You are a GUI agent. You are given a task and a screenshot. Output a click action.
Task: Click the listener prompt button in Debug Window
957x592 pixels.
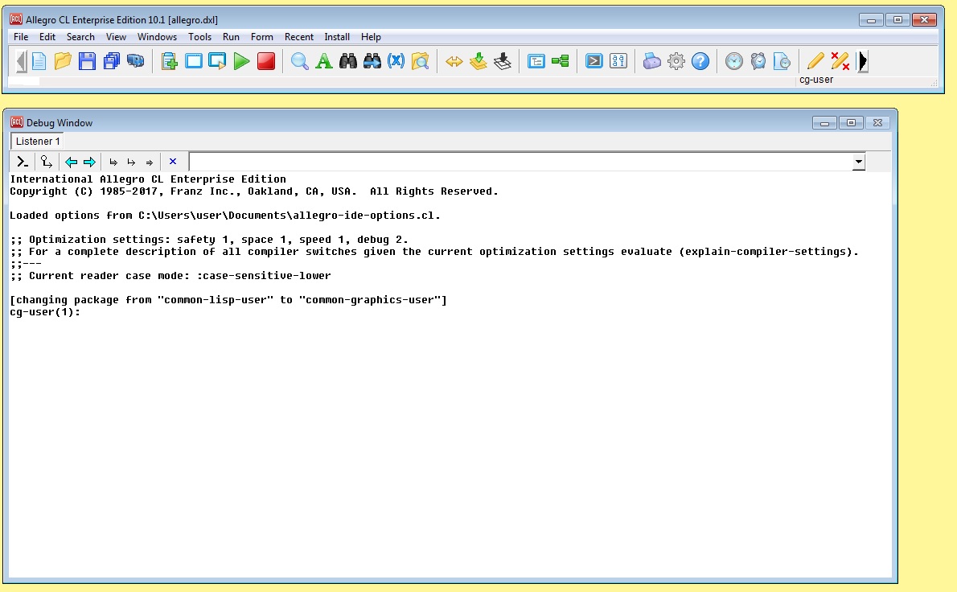(23, 162)
